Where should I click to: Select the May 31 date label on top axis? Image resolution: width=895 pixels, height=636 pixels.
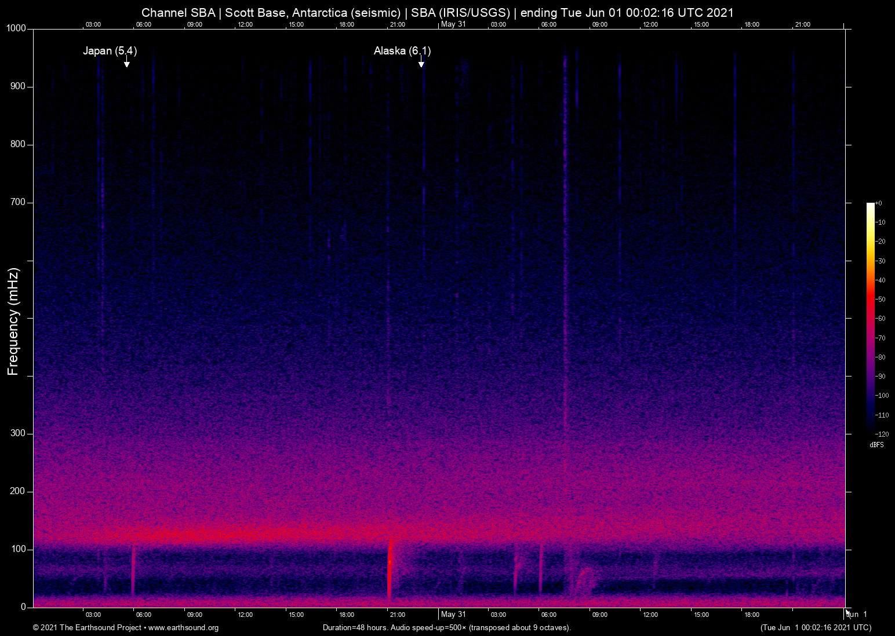(454, 24)
